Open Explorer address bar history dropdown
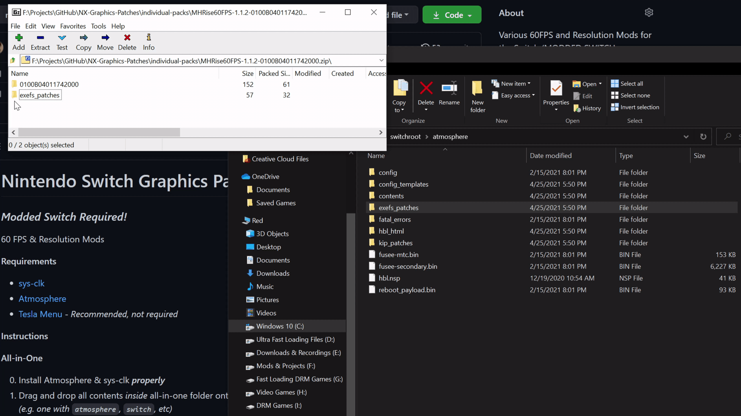Viewport: 741px width, 416px height. point(686,137)
